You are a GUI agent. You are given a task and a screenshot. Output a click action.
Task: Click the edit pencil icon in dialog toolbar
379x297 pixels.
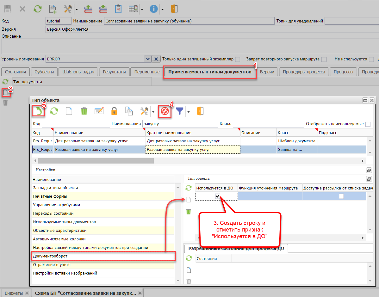click(99, 111)
